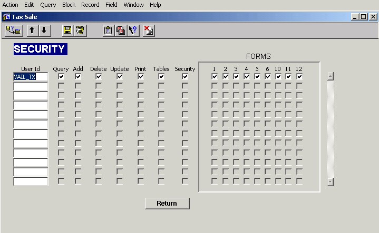Screen dimensions: 379x233
Task: Toggle Forms 10 checkbox for VAIL_TX
Action: pyautogui.click(x=278, y=77)
